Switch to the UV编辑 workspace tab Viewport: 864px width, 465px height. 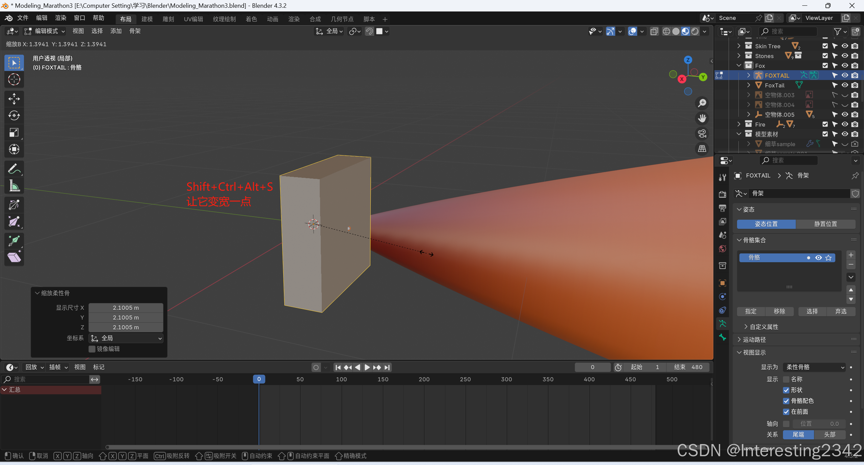click(193, 19)
